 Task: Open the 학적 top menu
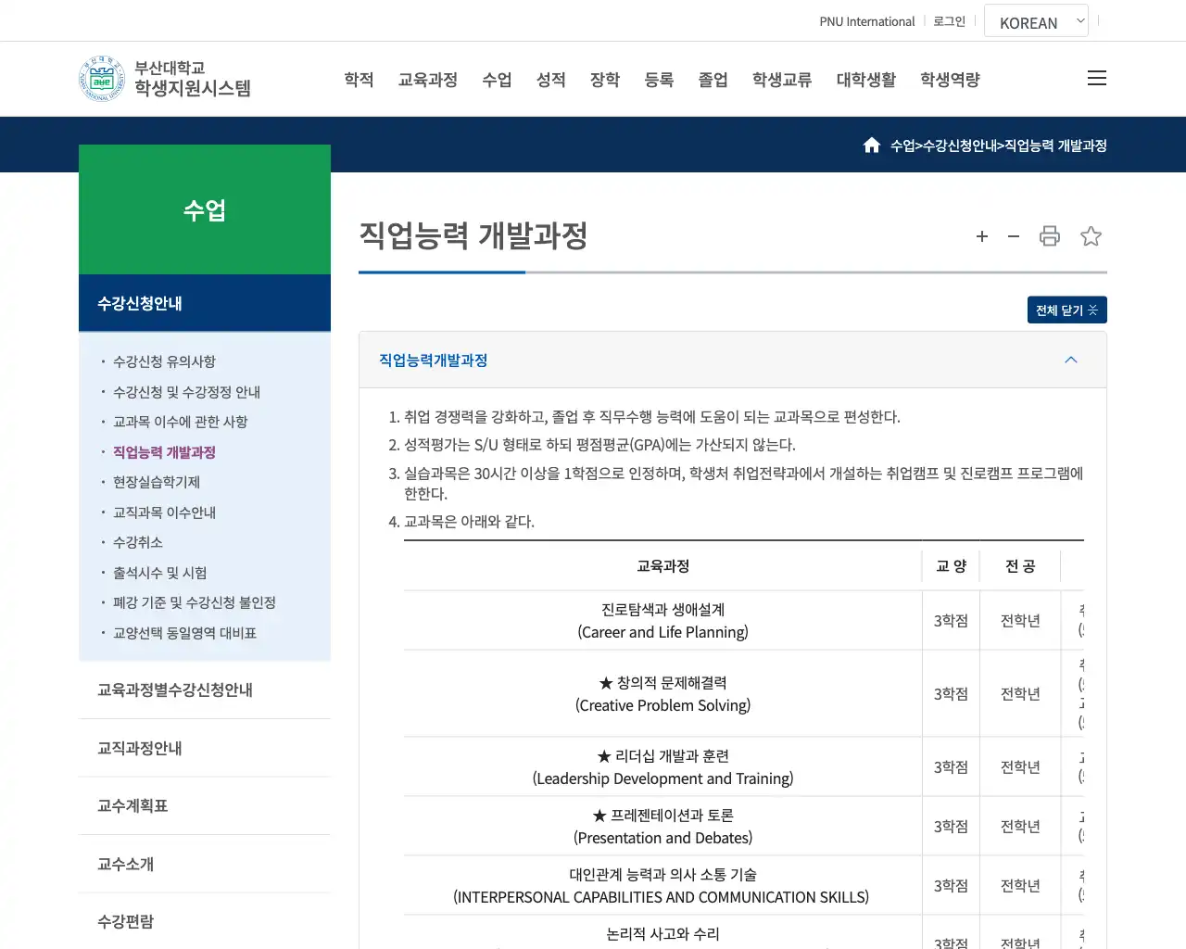[359, 80]
